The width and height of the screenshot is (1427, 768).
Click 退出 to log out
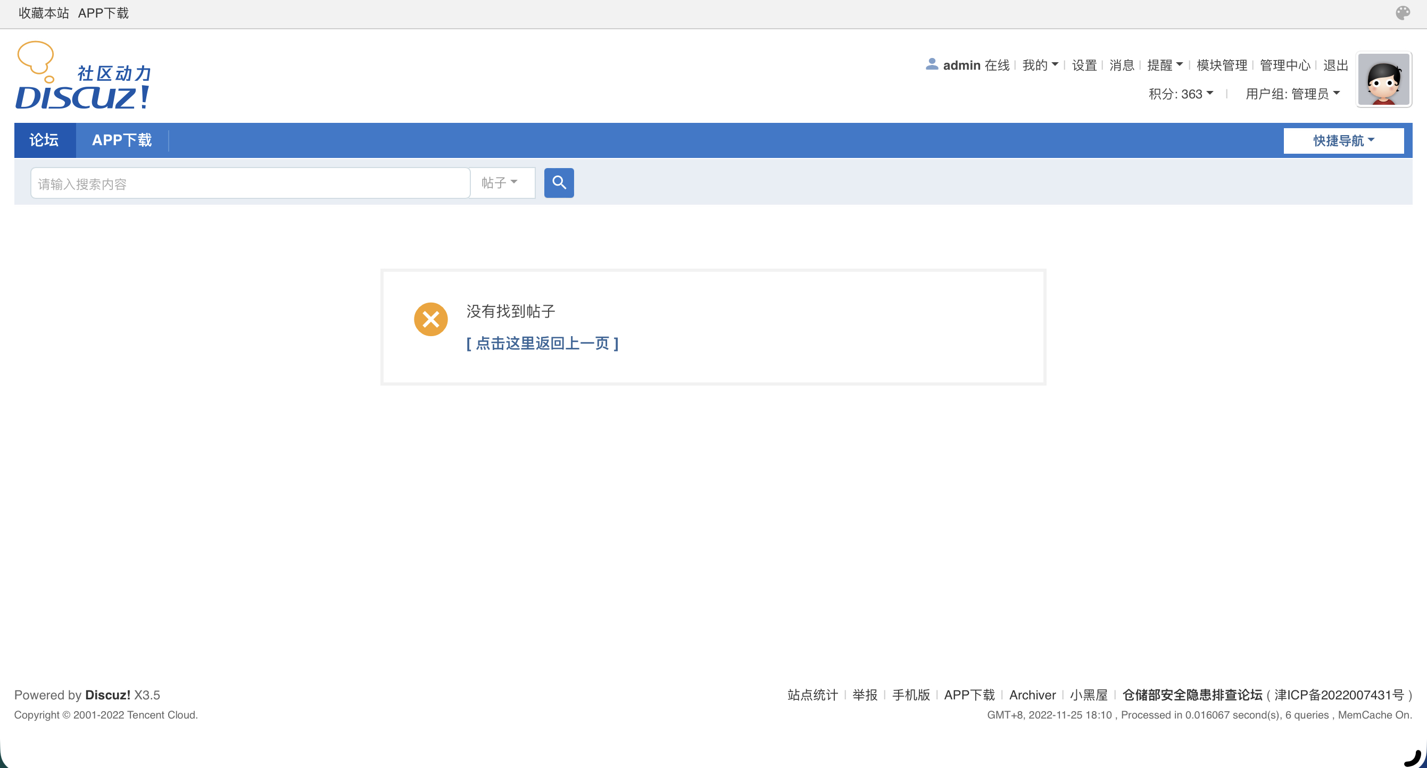(x=1335, y=65)
